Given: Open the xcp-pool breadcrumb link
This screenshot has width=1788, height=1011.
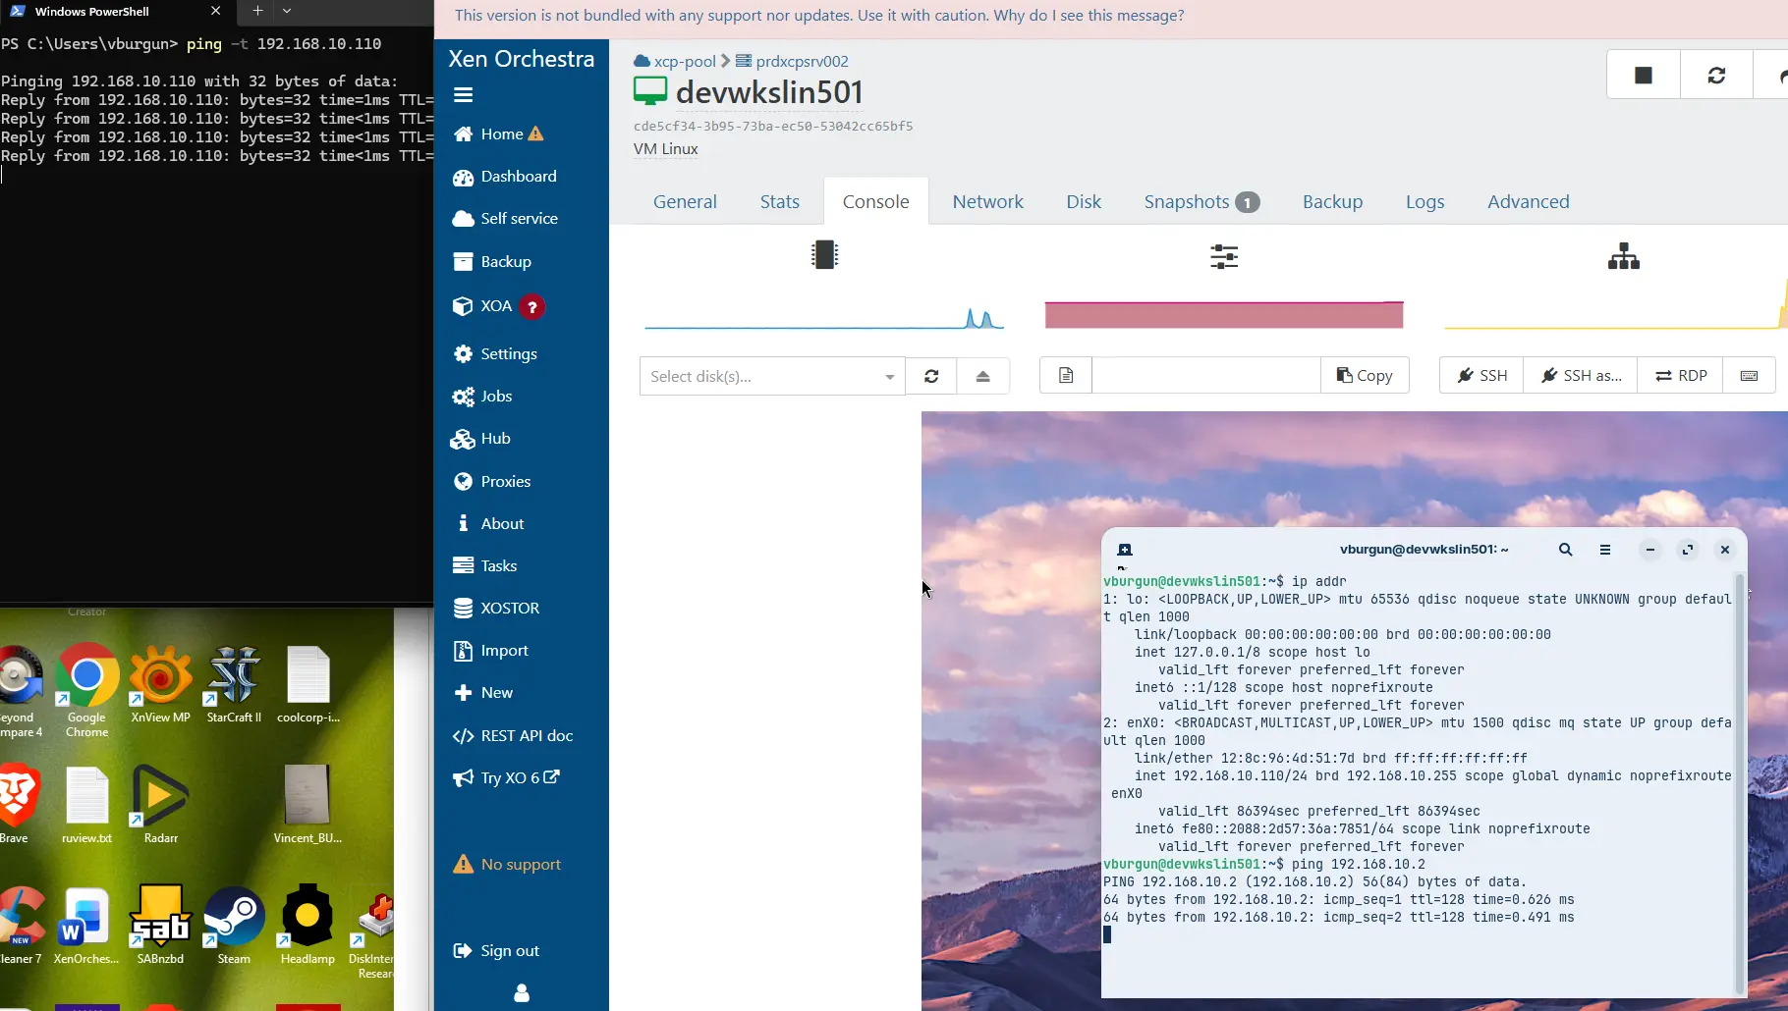Looking at the screenshot, I should pyautogui.click(x=684, y=61).
